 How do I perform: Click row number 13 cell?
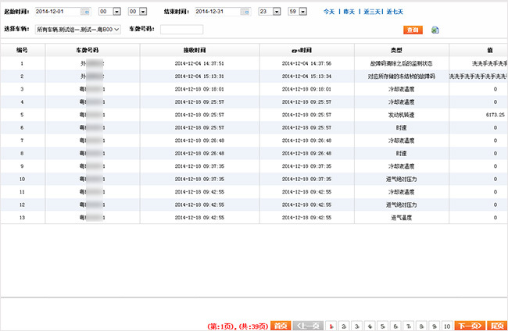tap(22, 218)
